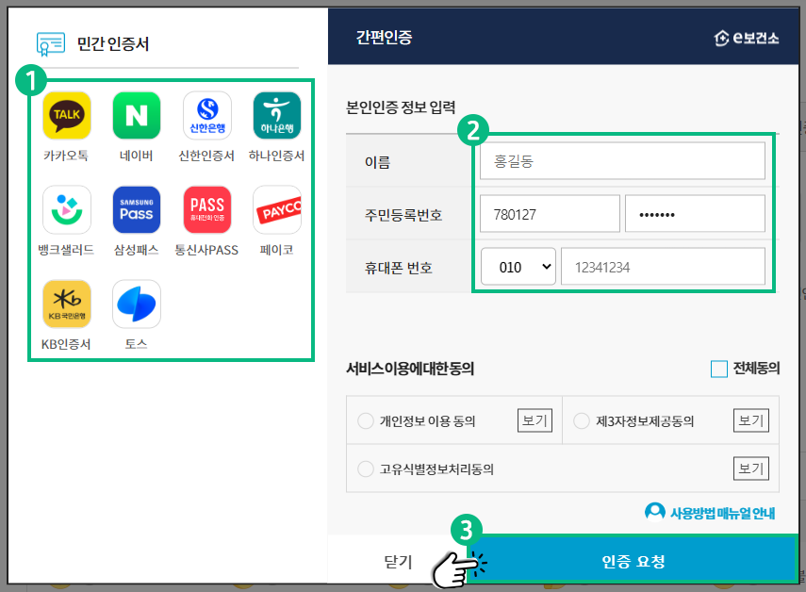This screenshot has width=806, height=592.
Task: Click the 하나인증서 label text
Action: (276, 156)
